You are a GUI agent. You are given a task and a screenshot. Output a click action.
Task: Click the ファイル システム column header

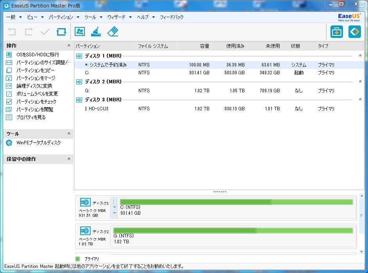coord(156,46)
